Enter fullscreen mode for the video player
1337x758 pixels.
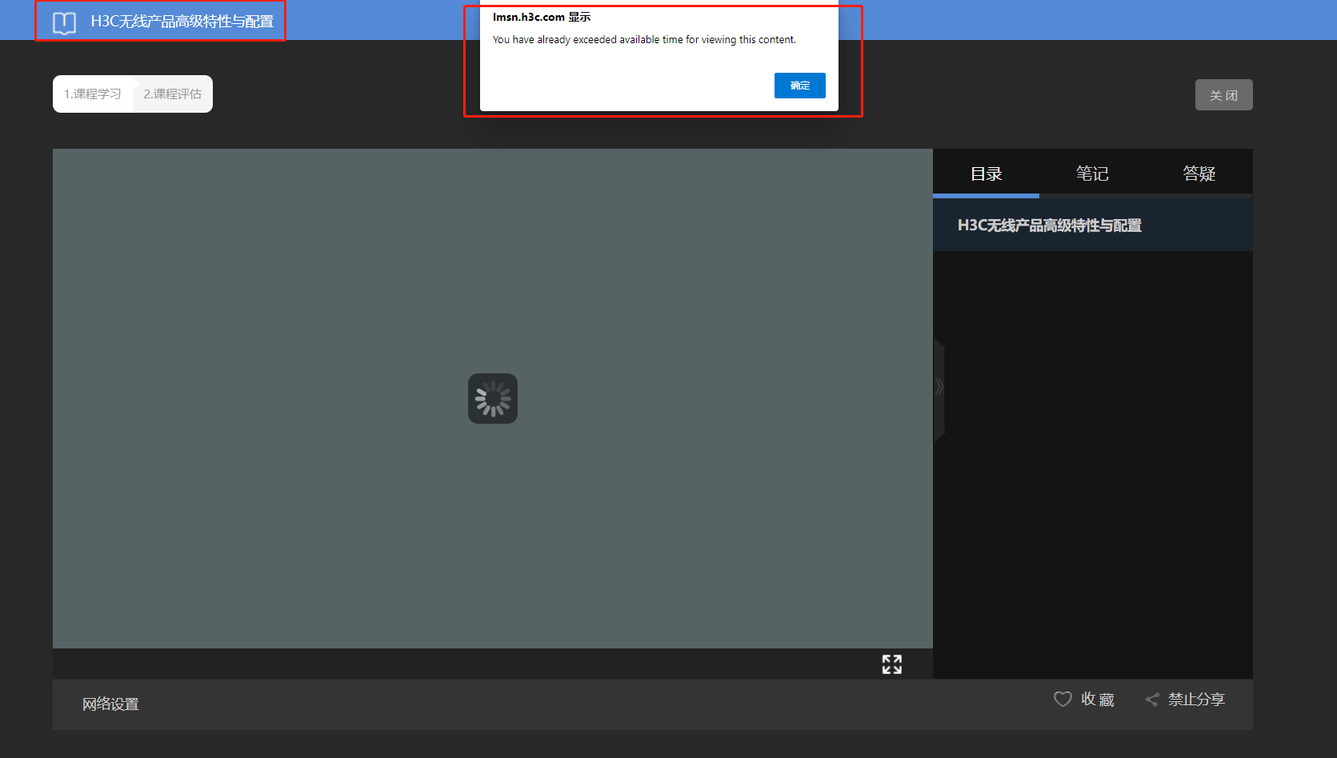pyautogui.click(x=892, y=664)
